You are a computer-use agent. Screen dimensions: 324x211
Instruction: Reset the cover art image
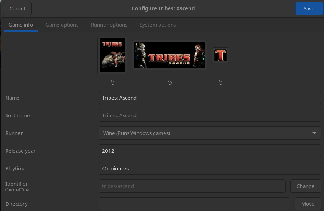[x=112, y=82]
